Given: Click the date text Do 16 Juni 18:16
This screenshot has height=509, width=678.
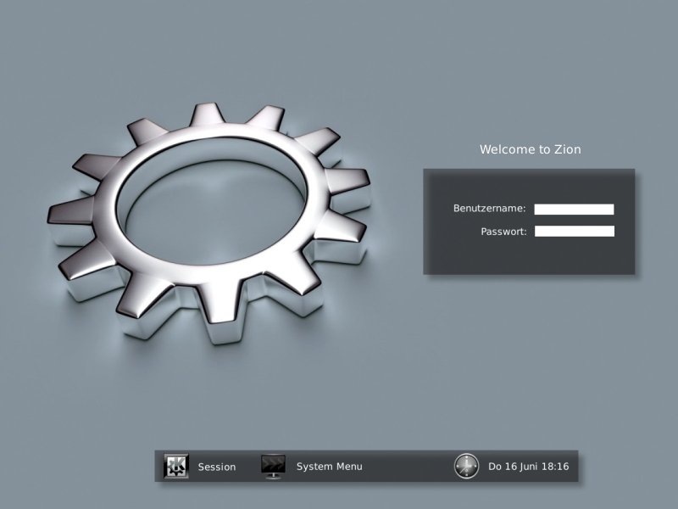Looking at the screenshot, I should (528, 467).
